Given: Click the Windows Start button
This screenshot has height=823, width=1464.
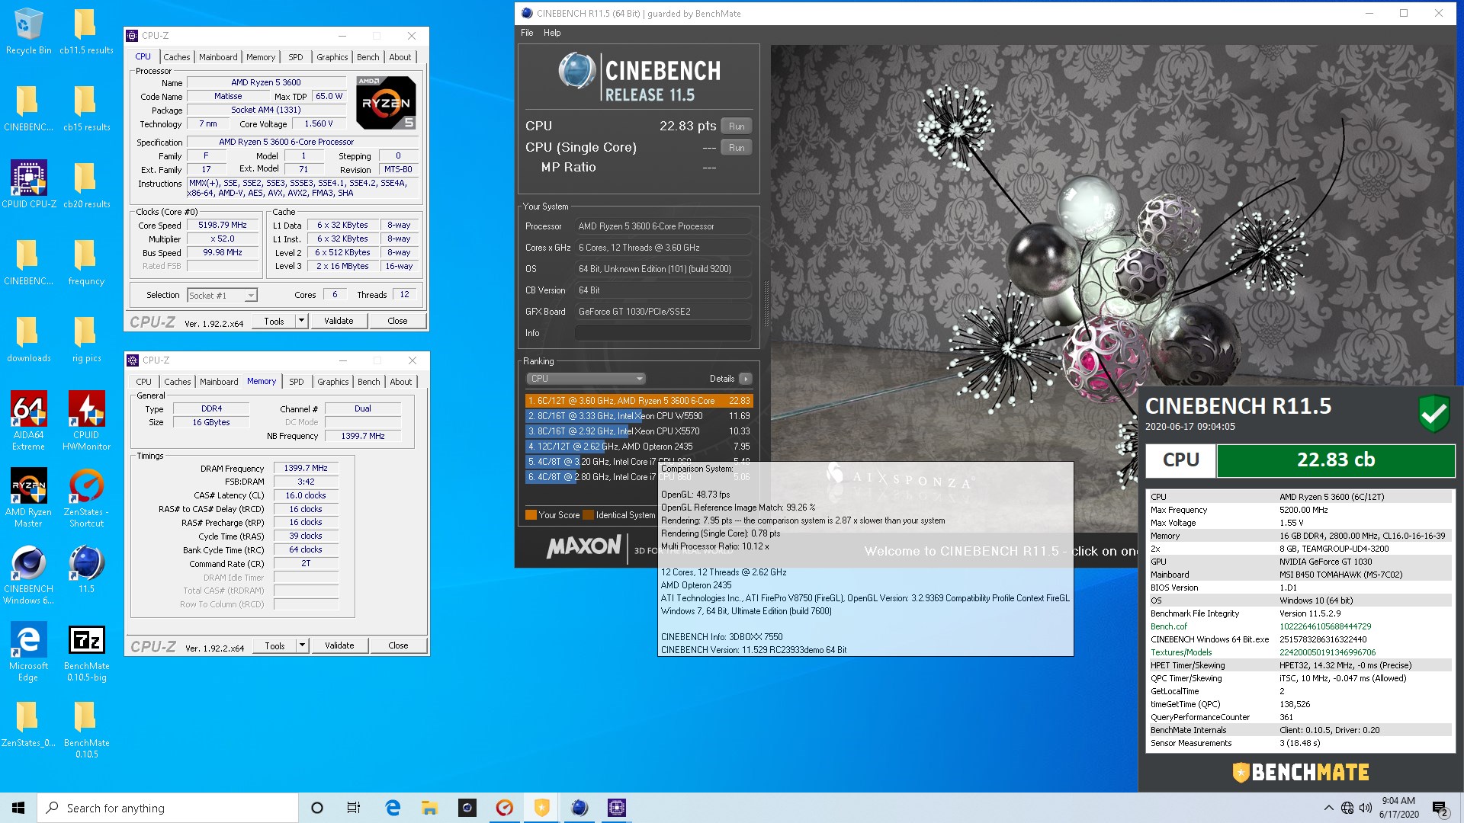Looking at the screenshot, I should (18, 808).
